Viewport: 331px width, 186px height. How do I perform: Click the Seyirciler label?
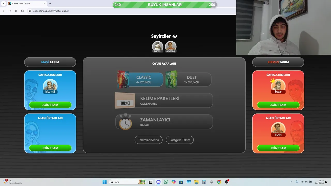[x=161, y=36]
